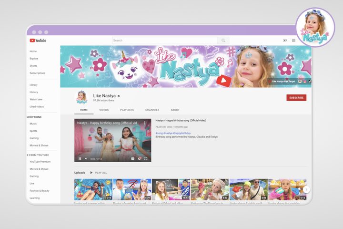Image resolution: width=343 pixels, height=229 pixels.
Task: Switch to the VIDEOS tab
Action: (x=104, y=110)
